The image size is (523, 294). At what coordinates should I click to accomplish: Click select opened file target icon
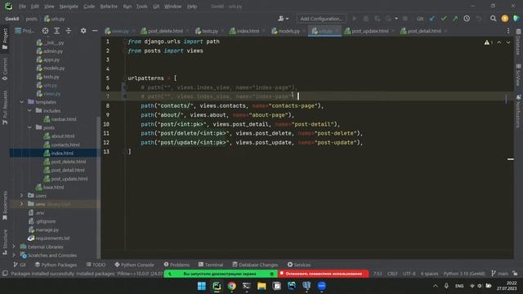(45, 31)
